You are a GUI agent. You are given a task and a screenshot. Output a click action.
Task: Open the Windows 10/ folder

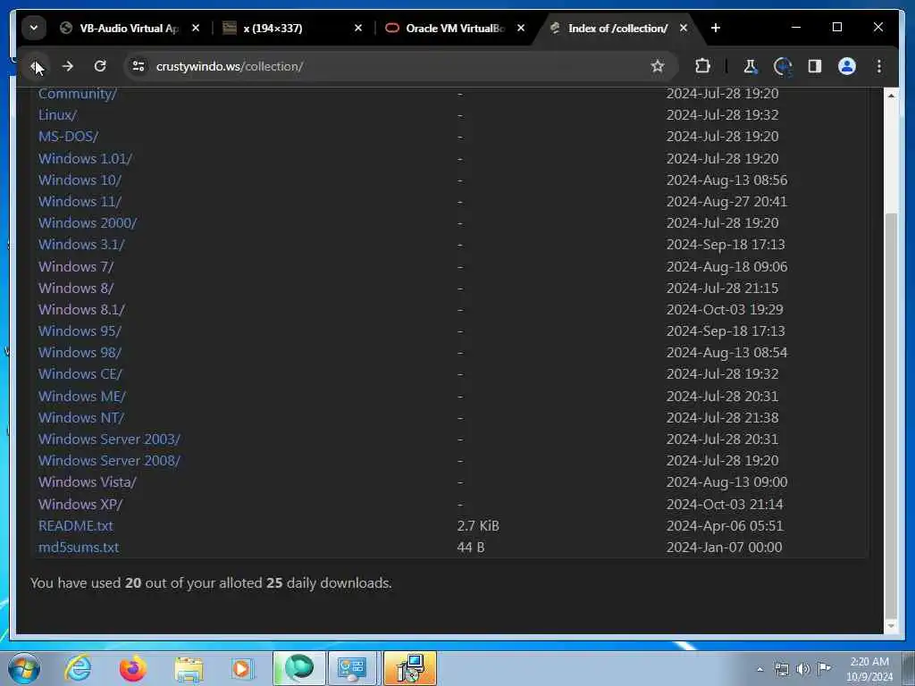tap(80, 180)
